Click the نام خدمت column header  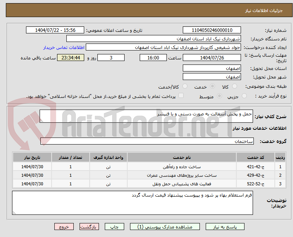(182, 157)
